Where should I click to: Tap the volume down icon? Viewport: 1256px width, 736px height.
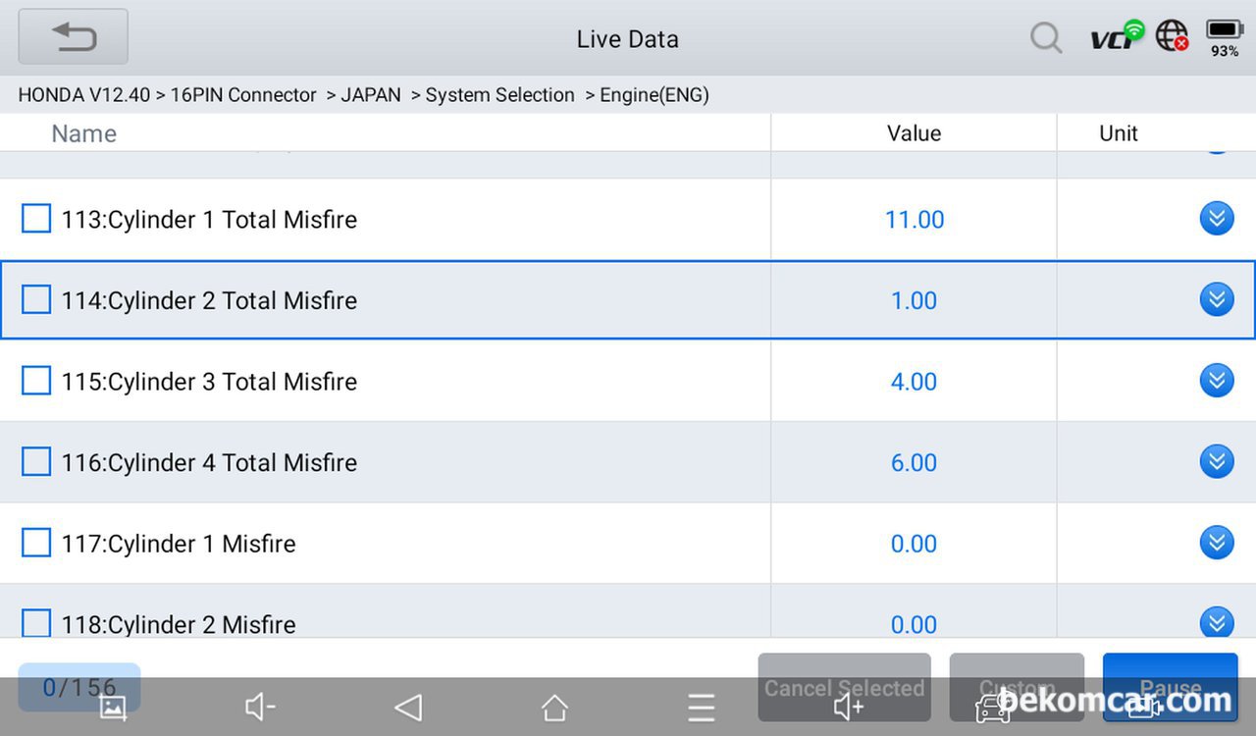coord(260,707)
